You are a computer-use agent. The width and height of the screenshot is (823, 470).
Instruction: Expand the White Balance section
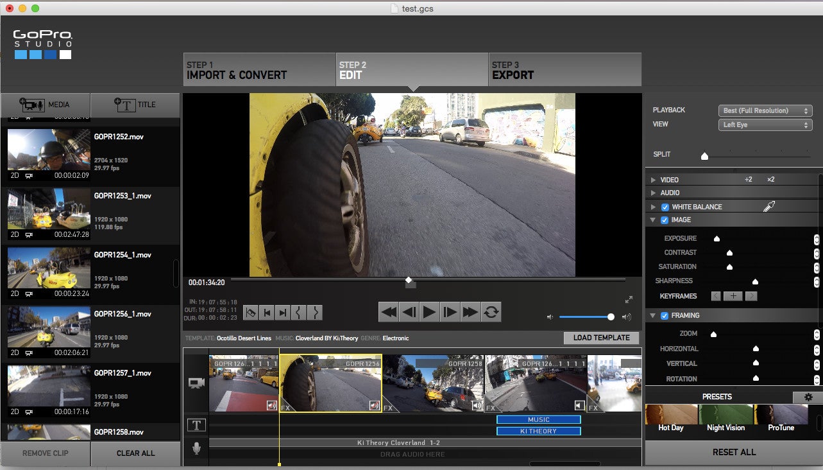[x=653, y=207]
